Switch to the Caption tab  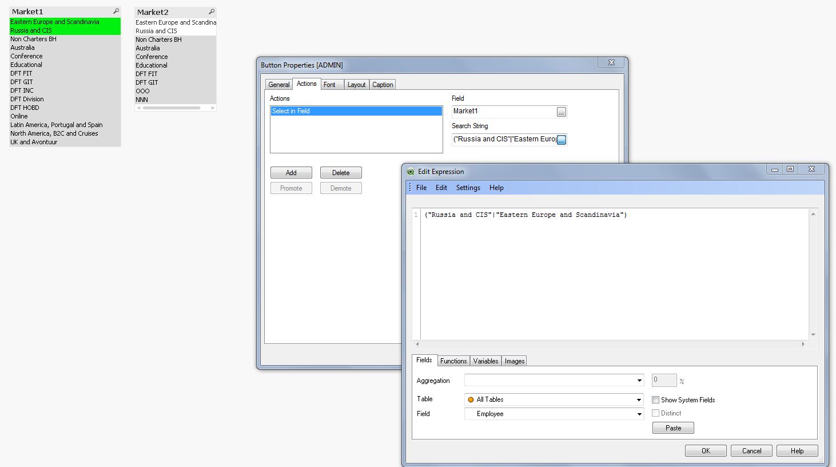[383, 85]
